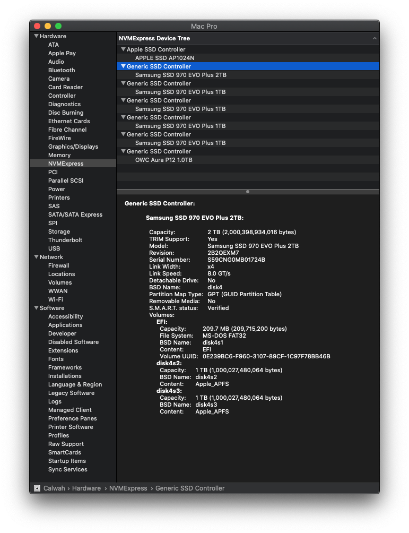Collapse the highlighted Generic SSD Controller node
This screenshot has width=409, height=533.
(123, 66)
